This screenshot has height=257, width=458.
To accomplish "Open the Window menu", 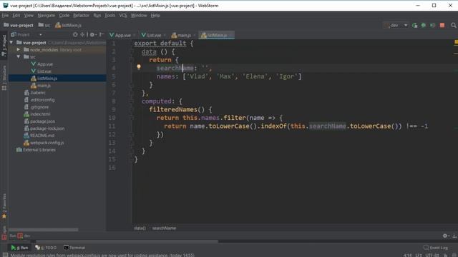I will tap(139, 16).
